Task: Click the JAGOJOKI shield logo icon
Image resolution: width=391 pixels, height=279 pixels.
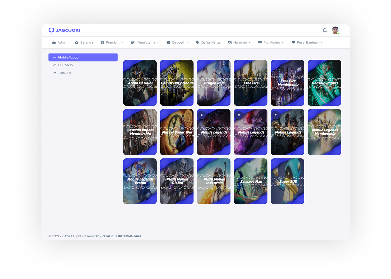Action: click(x=51, y=30)
